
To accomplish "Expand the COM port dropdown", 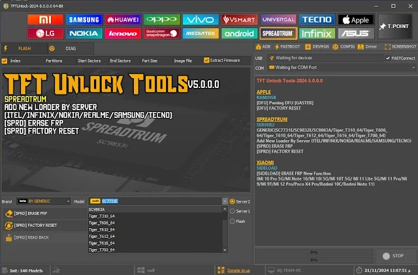I will click(413, 68).
